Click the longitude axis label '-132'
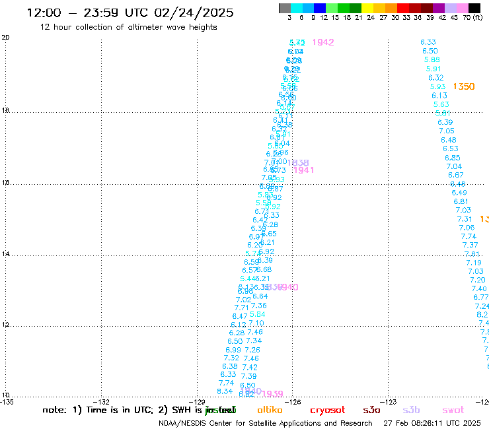The image size is (489, 429). point(102,402)
